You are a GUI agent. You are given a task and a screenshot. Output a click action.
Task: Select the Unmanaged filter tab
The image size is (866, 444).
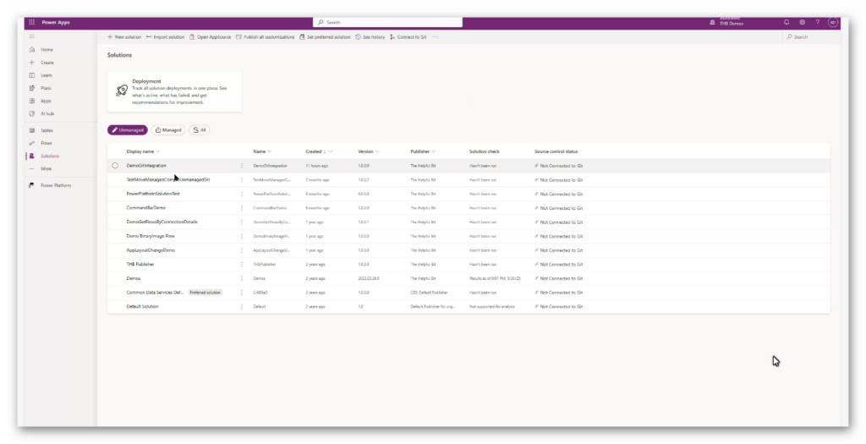click(x=128, y=130)
